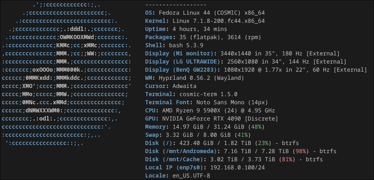Image resolution: width=374 pixels, height=180 pixels.
Task: Click the Disk (/) usage line
Action: 222,143
